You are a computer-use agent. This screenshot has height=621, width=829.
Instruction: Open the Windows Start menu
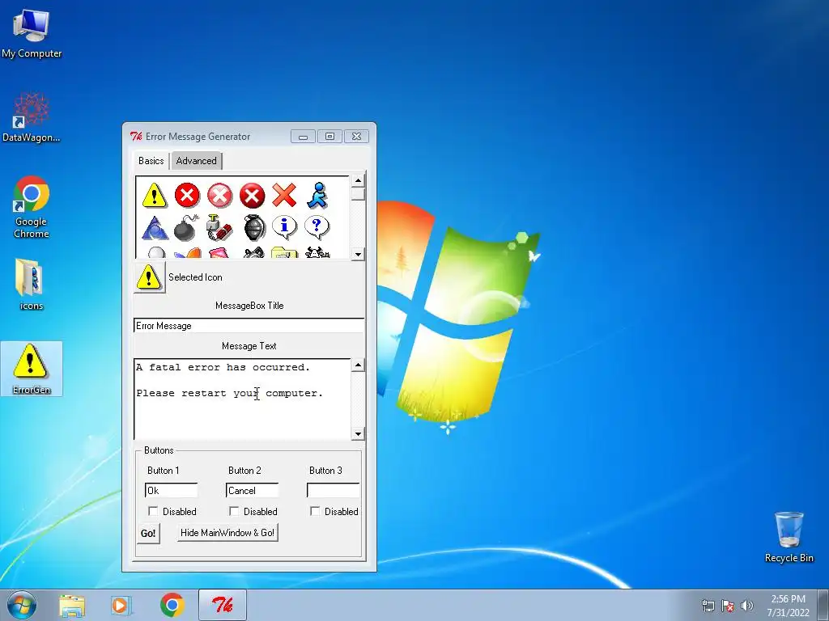click(22, 605)
